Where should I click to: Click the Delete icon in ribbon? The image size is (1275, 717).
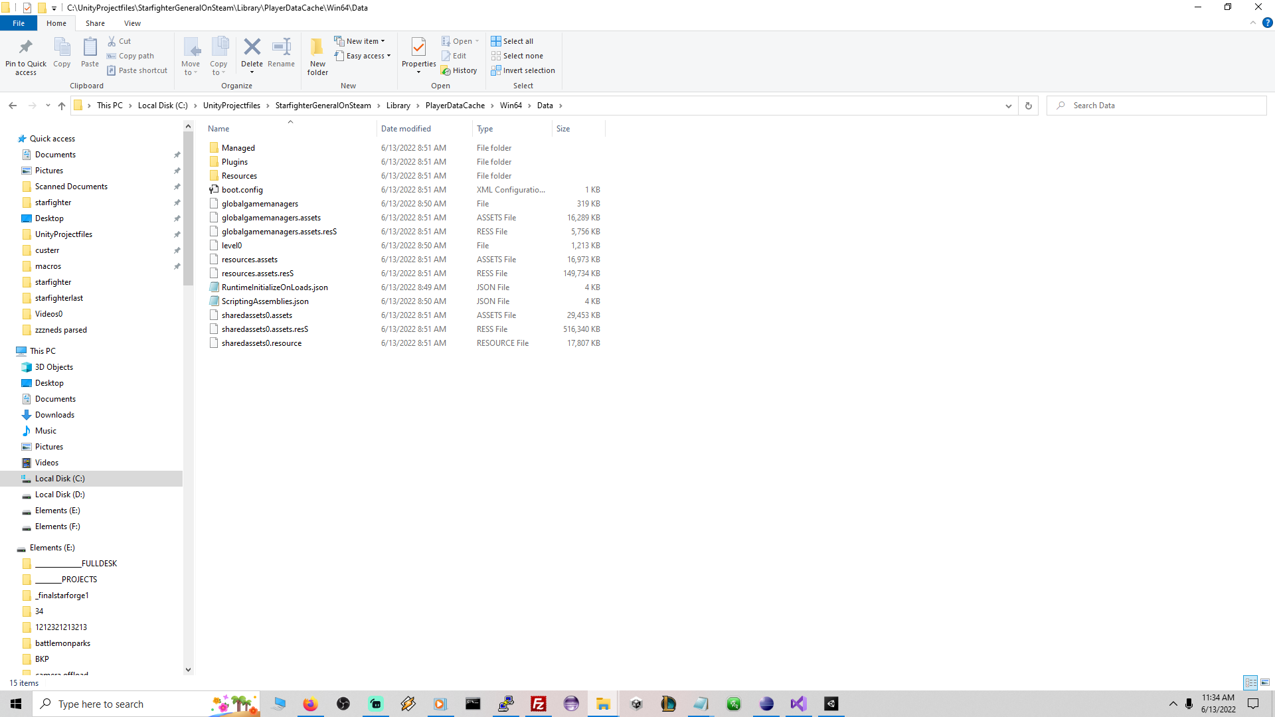(252, 48)
